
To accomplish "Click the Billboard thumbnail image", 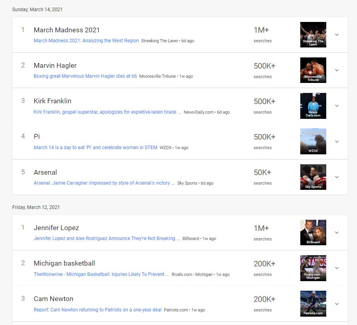I will tap(313, 232).
